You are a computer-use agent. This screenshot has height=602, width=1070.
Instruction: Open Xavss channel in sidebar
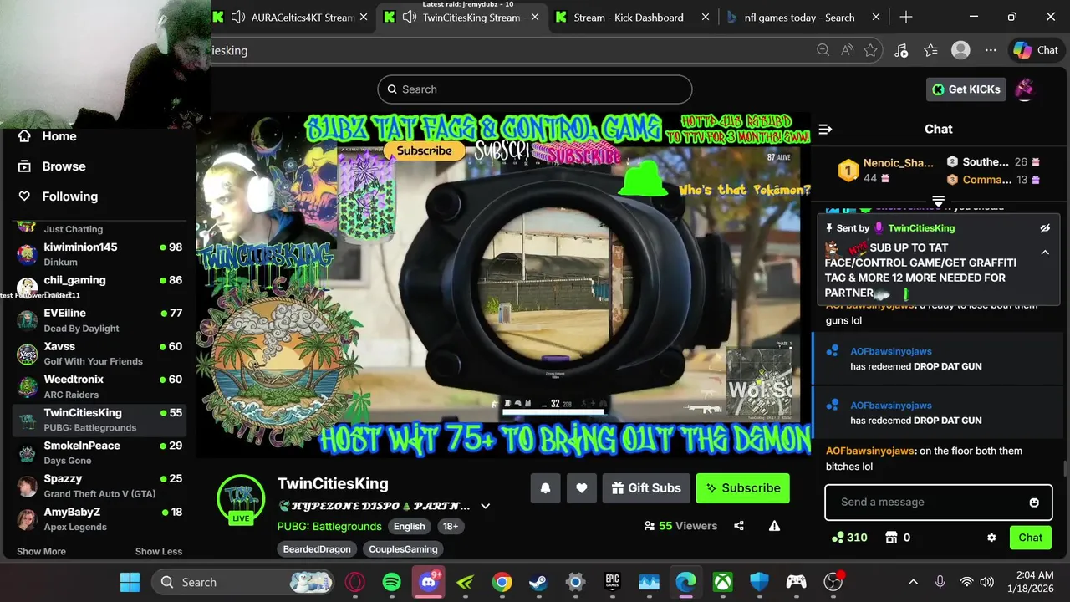[99, 354]
